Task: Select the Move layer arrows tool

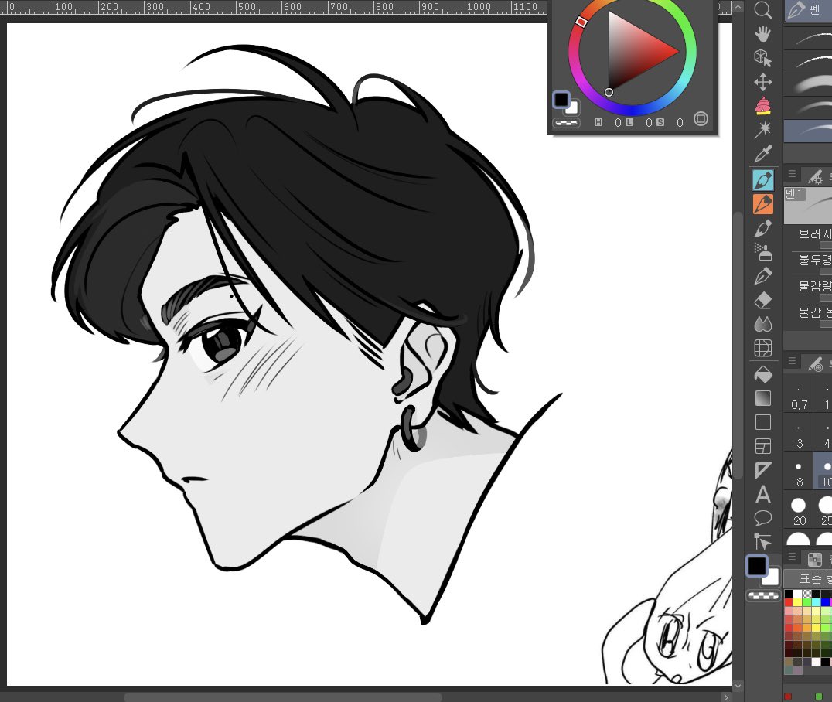Action: (762, 82)
